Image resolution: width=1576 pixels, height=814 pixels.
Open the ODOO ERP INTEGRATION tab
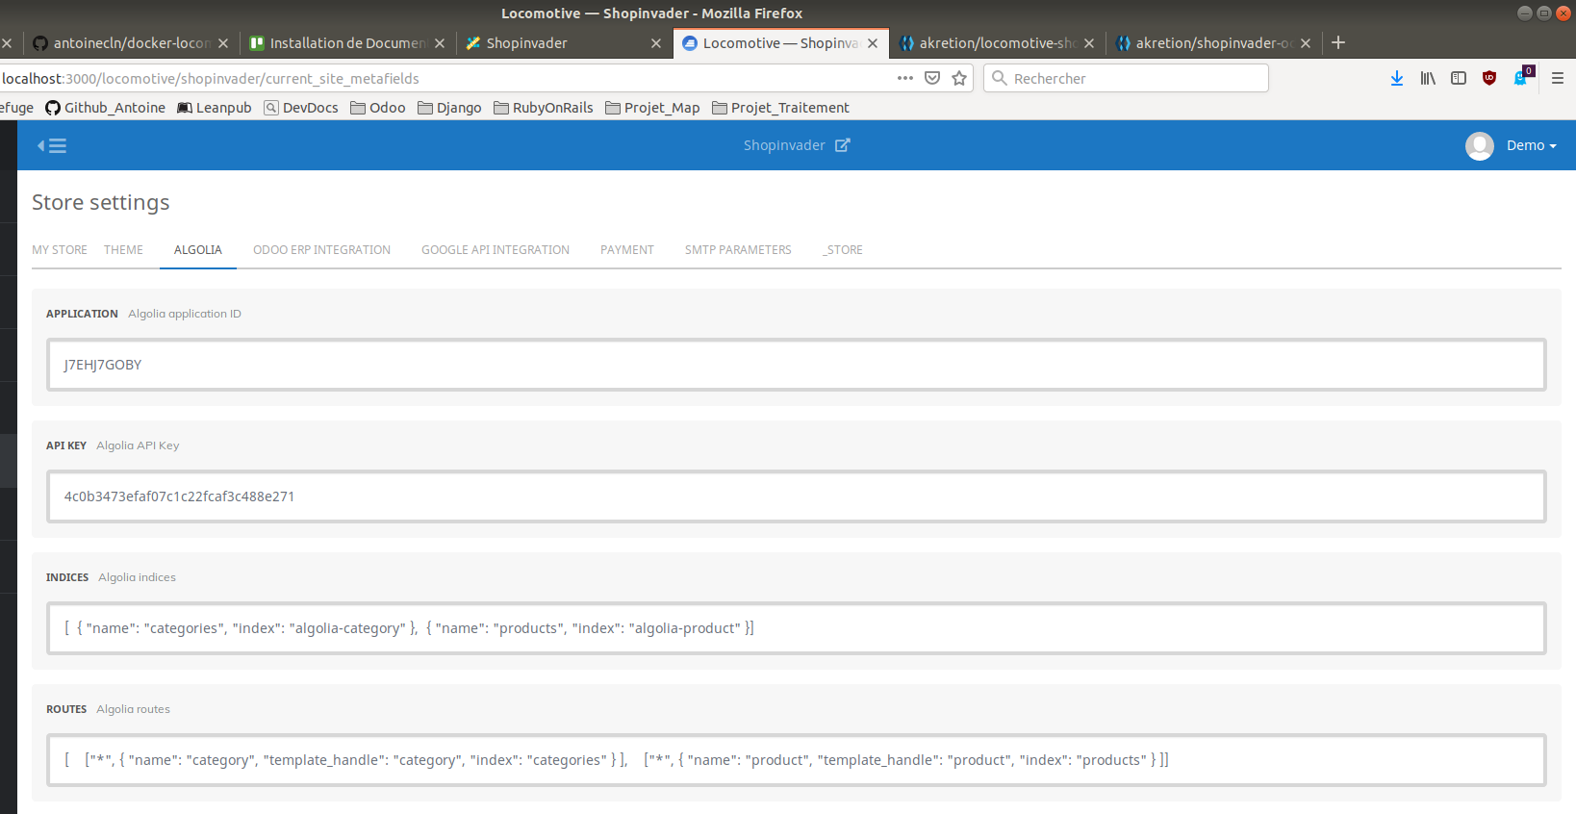(x=321, y=249)
